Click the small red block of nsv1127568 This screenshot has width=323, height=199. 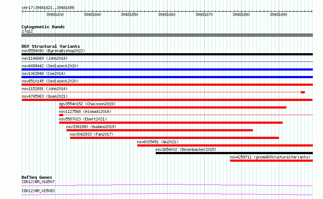tap(61, 115)
